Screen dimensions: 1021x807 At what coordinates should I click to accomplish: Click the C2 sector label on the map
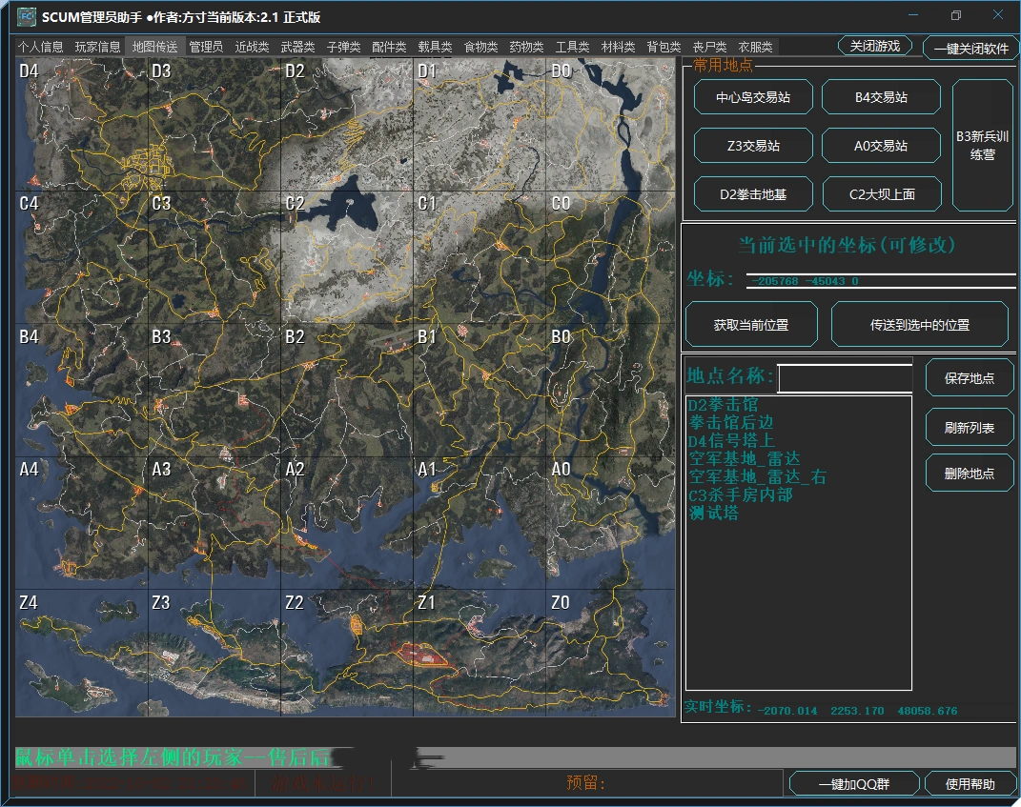pyautogui.click(x=295, y=204)
